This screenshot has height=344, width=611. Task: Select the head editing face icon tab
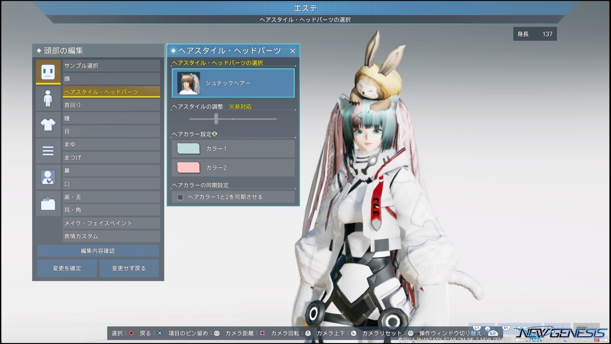pos(48,71)
